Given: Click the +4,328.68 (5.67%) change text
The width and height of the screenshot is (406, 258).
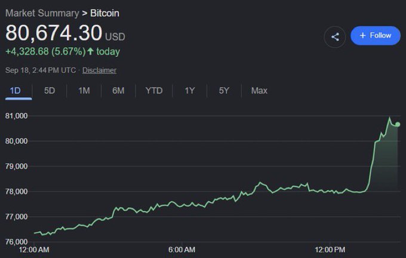Looking at the screenshot, I should [x=45, y=51].
